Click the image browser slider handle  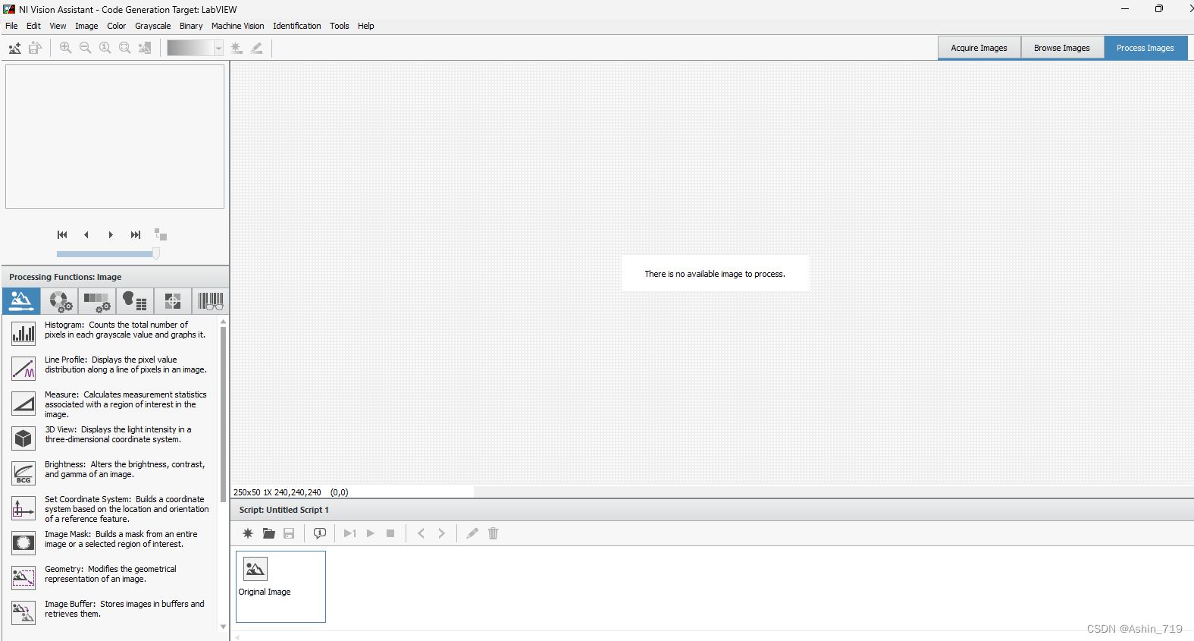(x=156, y=253)
